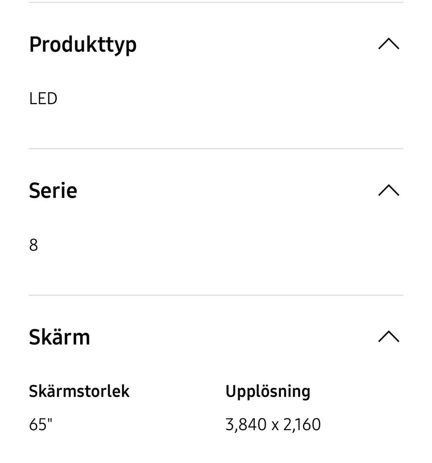Collapse the Skärm section chevron arrow
This screenshot has width=432, height=463.
pyautogui.click(x=389, y=337)
